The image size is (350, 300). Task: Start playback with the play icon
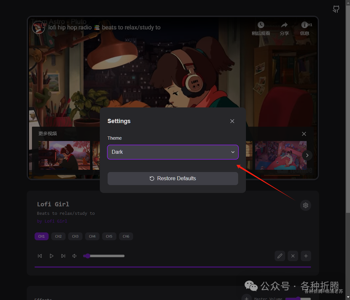pyautogui.click(x=52, y=256)
